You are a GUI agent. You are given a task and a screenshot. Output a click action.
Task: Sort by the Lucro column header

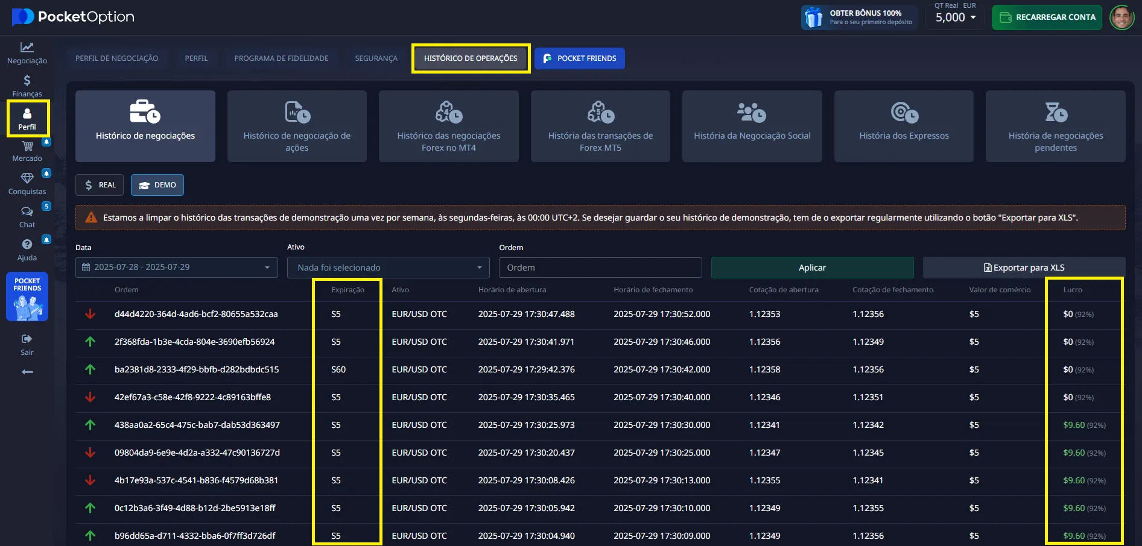point(1073,290)
